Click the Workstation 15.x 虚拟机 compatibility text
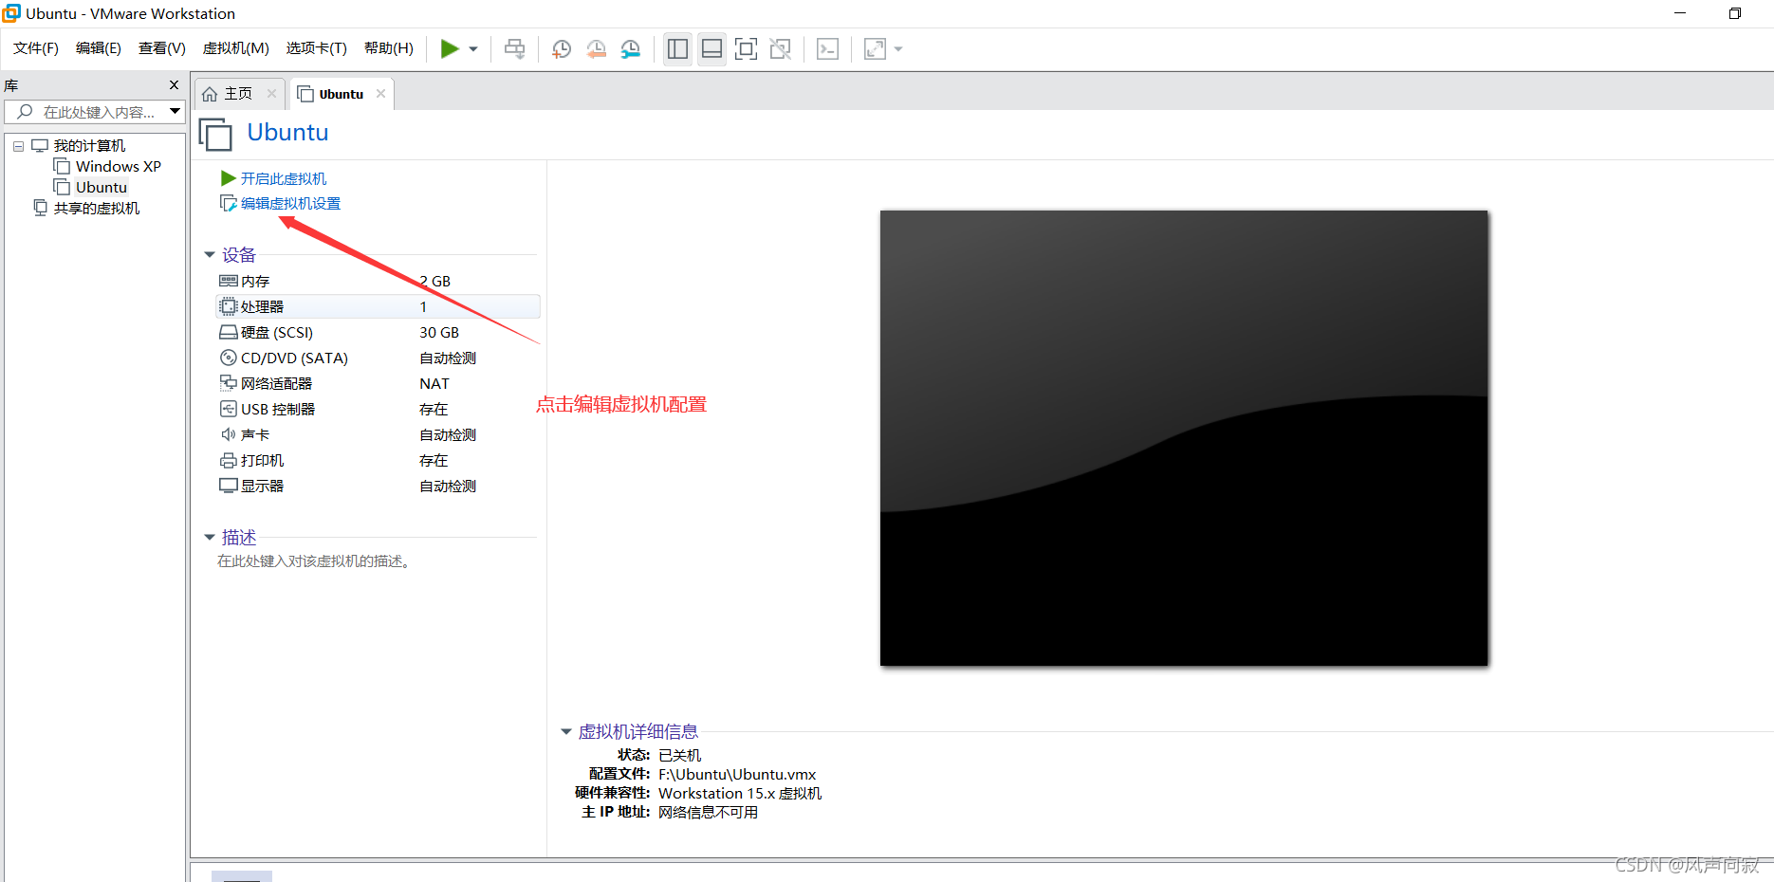1774x882 pixels. 740,794
